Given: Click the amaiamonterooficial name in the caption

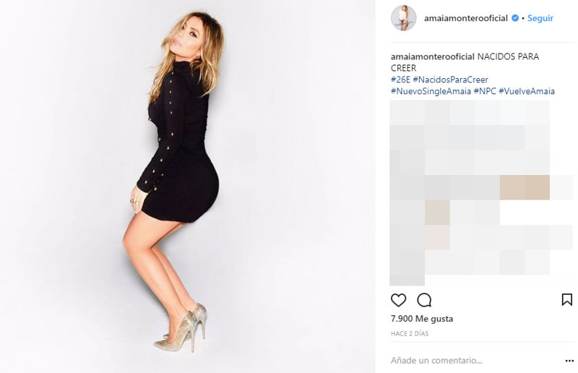Looking at the screenshot, I should [432, 57].
